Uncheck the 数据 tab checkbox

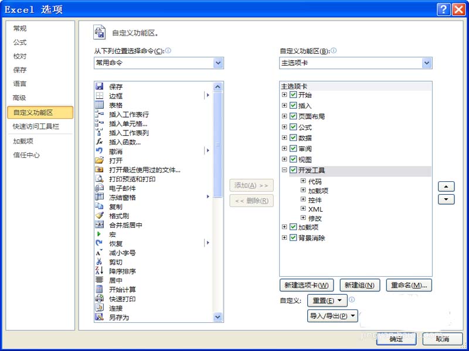coord(293,138)
